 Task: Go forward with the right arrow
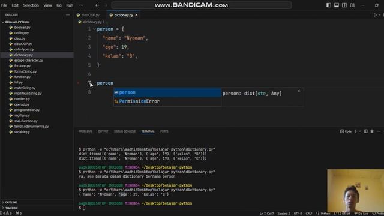[x=106, y=5]
